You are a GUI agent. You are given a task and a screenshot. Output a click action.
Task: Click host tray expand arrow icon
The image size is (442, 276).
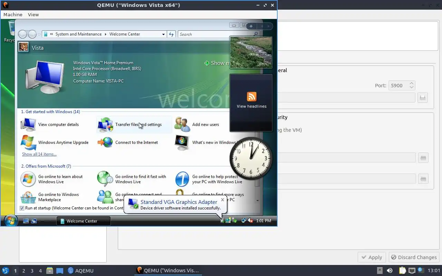click(x=380, y=270)
